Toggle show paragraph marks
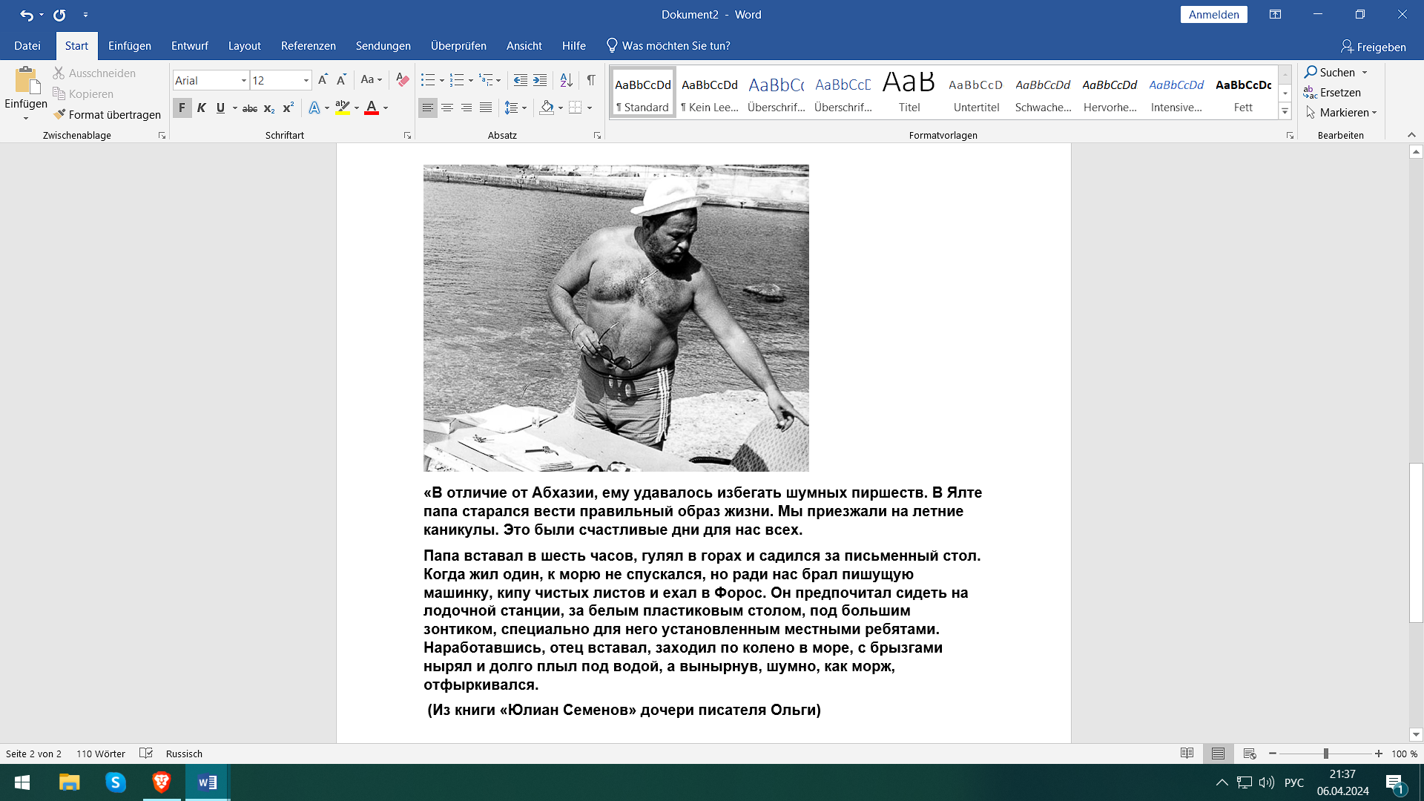Image resolution: width=1424 pixels, height=801 pixels. click(x=591, y=80)
